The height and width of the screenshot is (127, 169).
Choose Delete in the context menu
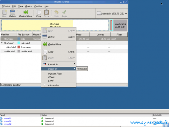[58, 37]
